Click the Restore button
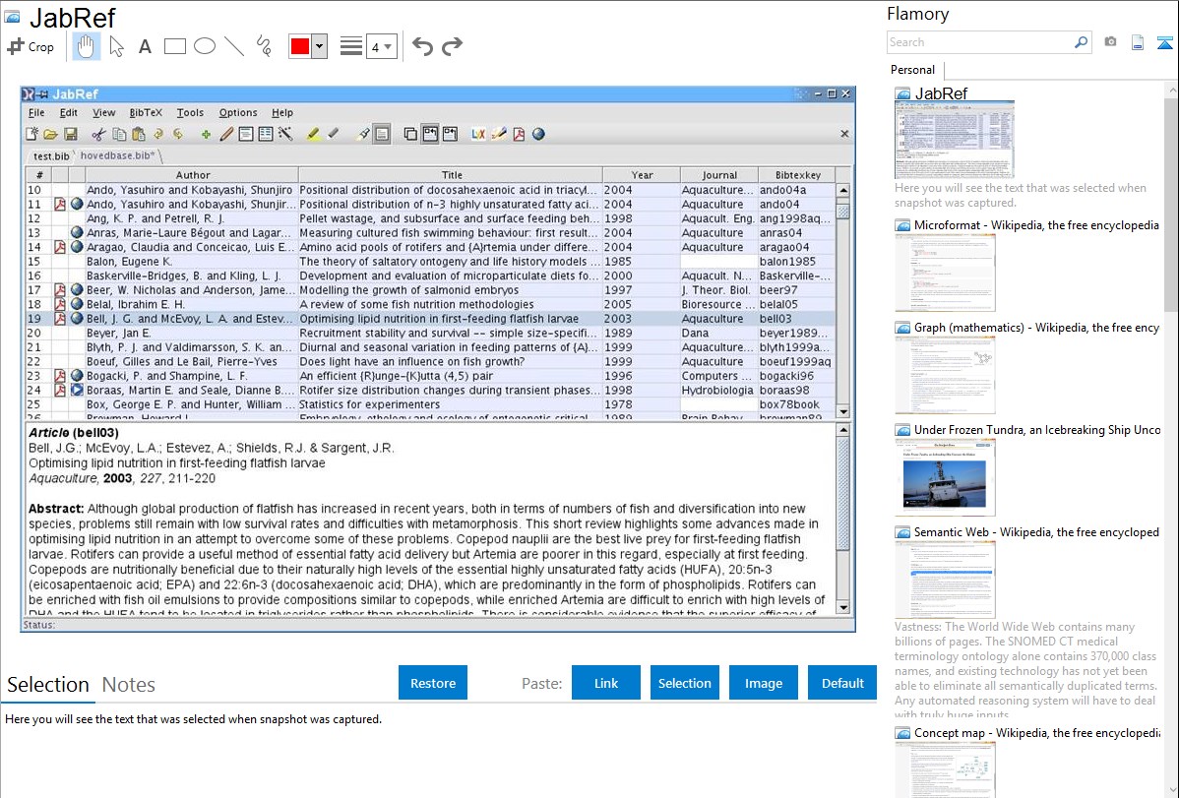This screenshot has width=1179, height=798. pos(433,683)
